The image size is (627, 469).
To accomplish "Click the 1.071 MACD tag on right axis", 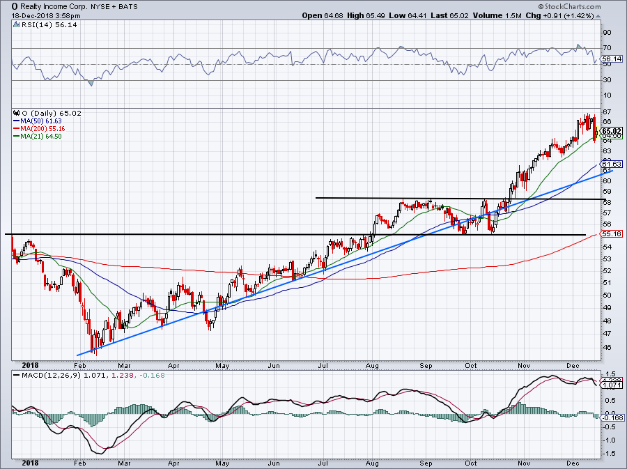I will coord(612,385).
